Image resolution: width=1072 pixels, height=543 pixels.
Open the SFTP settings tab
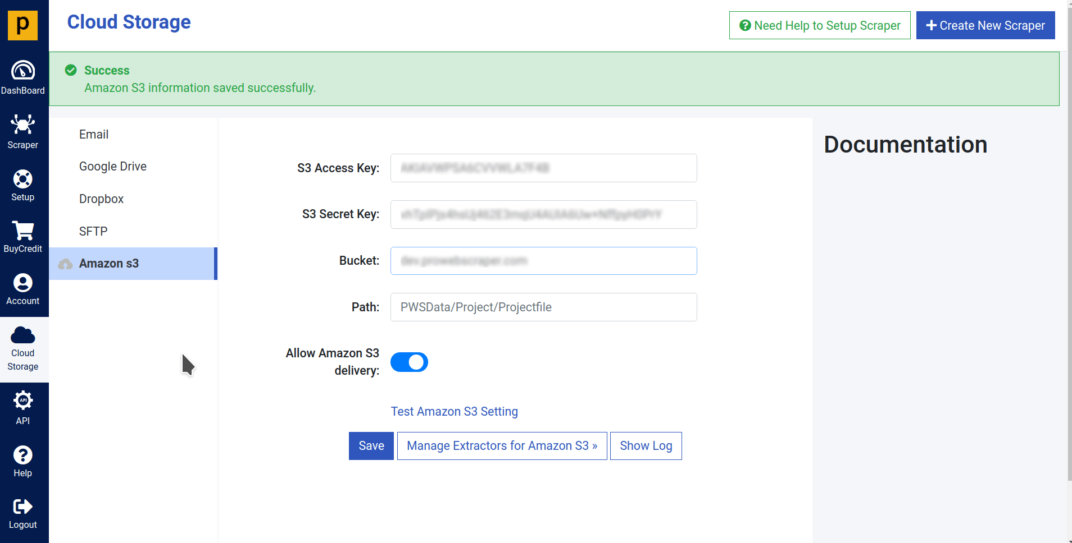coord(93,232)
